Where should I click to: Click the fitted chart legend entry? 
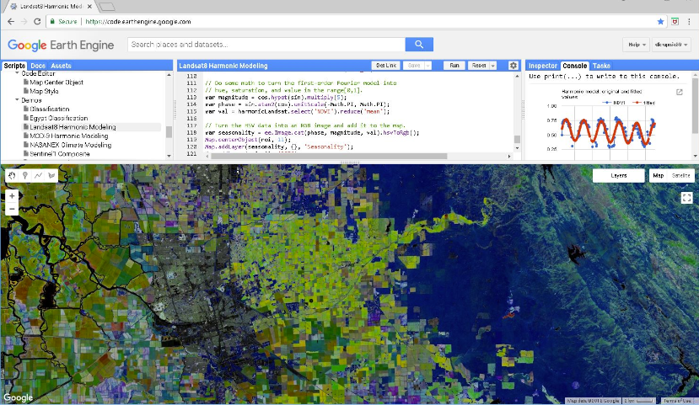643,103
